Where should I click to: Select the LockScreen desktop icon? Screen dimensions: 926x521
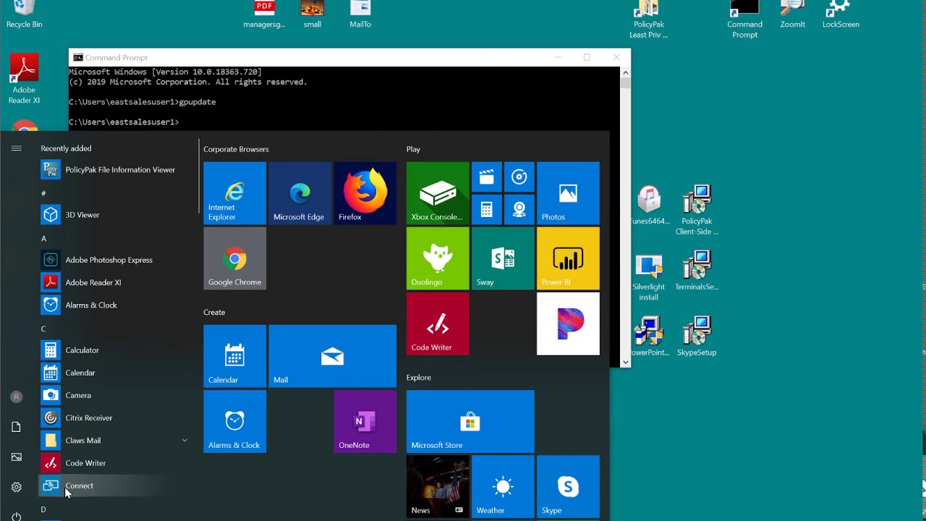(841, 14)
